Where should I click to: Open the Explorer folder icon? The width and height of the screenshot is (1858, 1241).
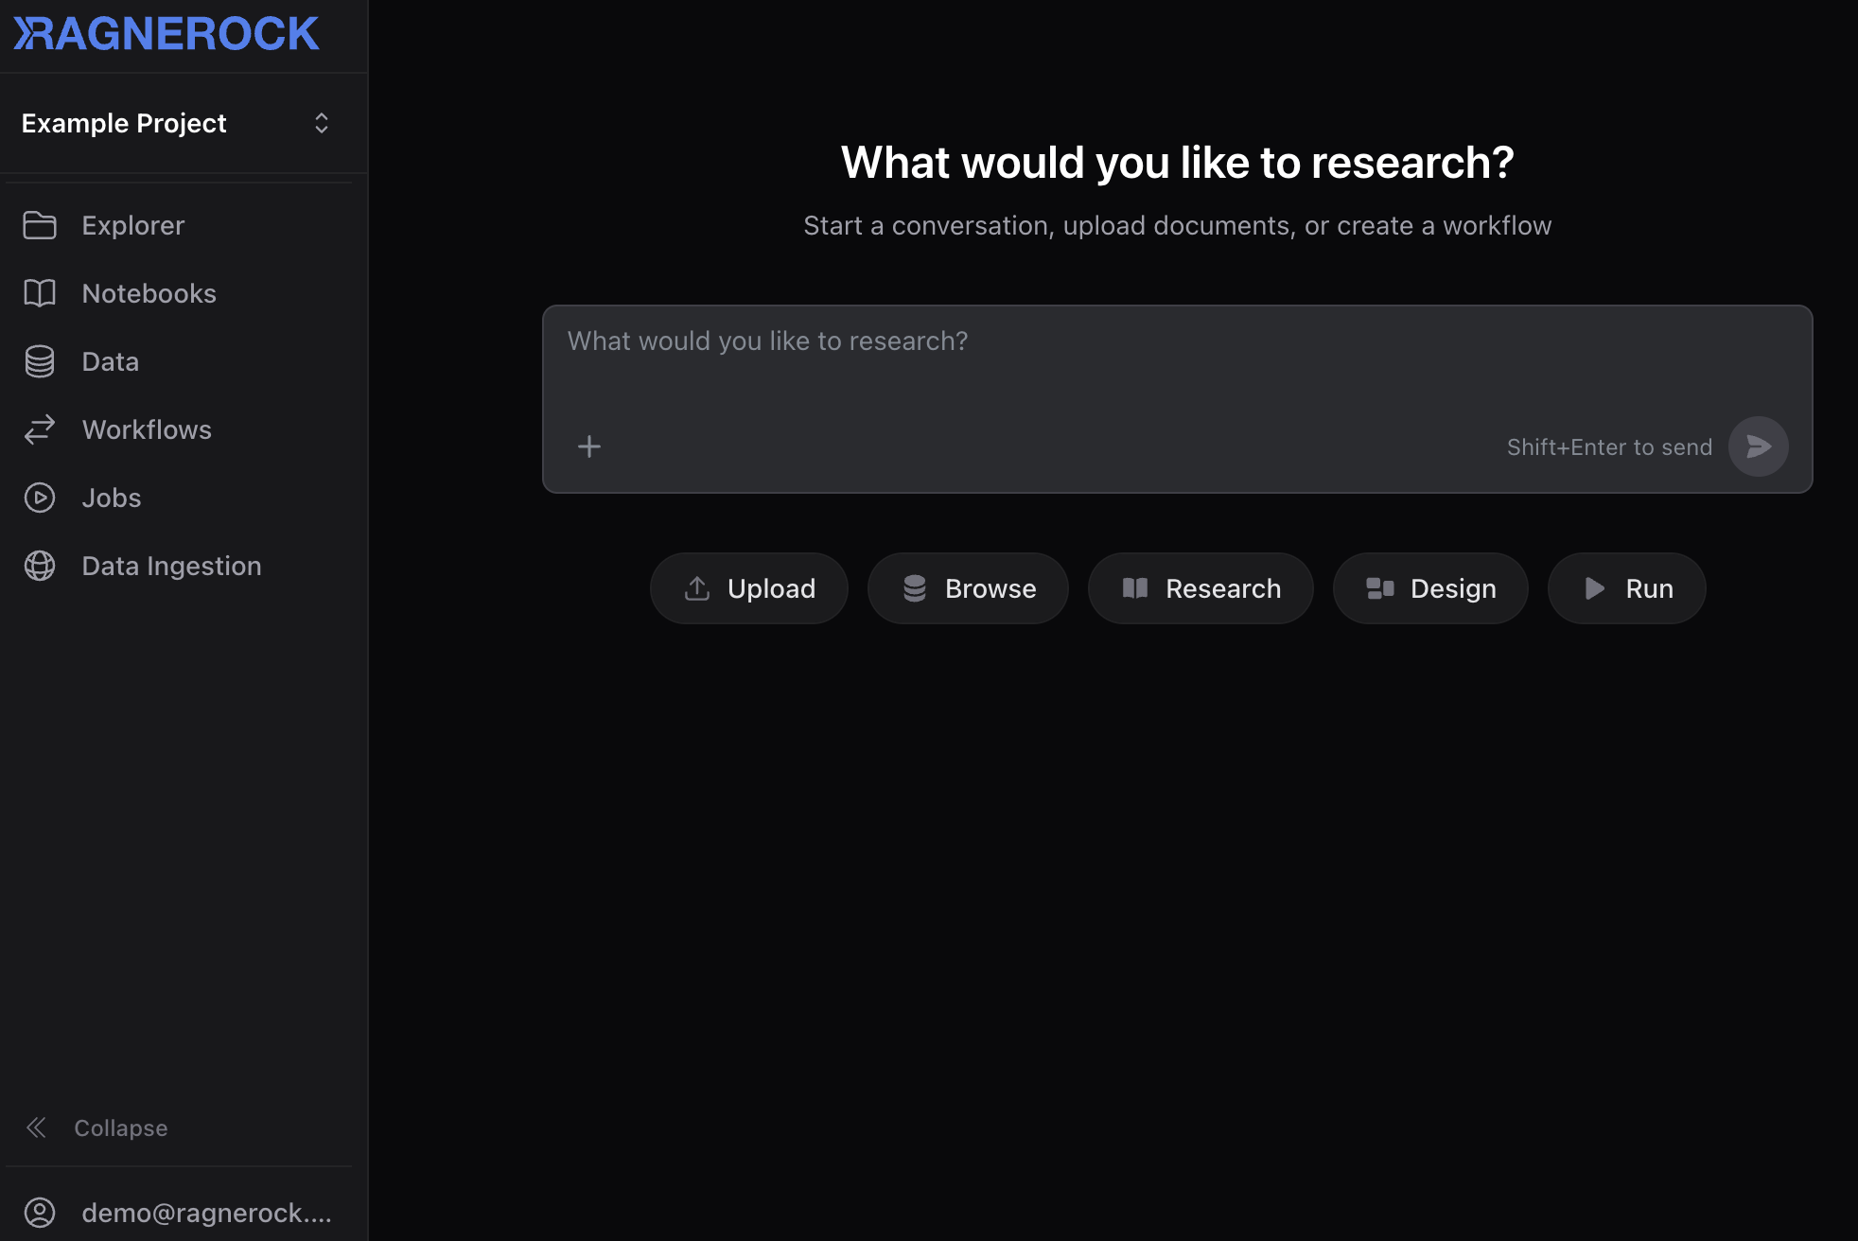click(x=40, y=225)
